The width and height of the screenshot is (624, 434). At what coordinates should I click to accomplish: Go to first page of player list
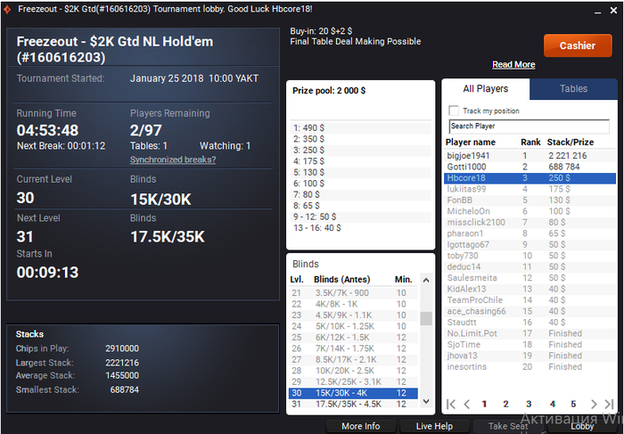tap(451, 405)
